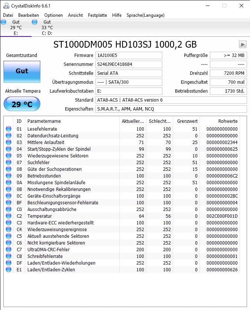Click the disk title ST1000DM005 HD103SJ 1000,2 GB
The image size is (250, 310).
[125, 45]
